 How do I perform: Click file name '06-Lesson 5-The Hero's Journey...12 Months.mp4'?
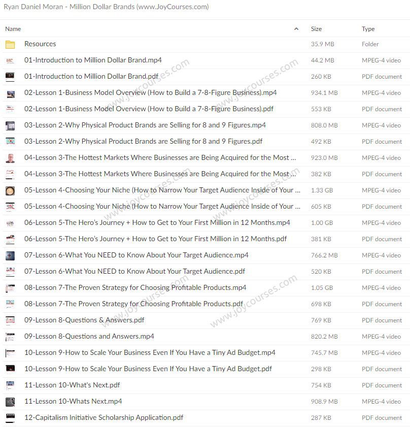pos(157,223)
